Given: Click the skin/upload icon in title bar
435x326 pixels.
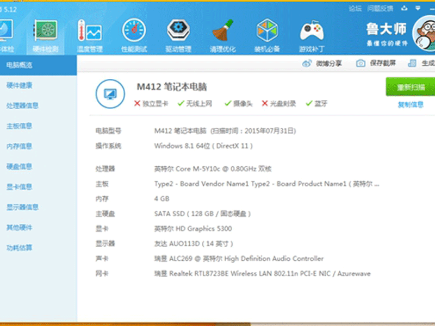Looking at the screenshot, I should 404,8.
